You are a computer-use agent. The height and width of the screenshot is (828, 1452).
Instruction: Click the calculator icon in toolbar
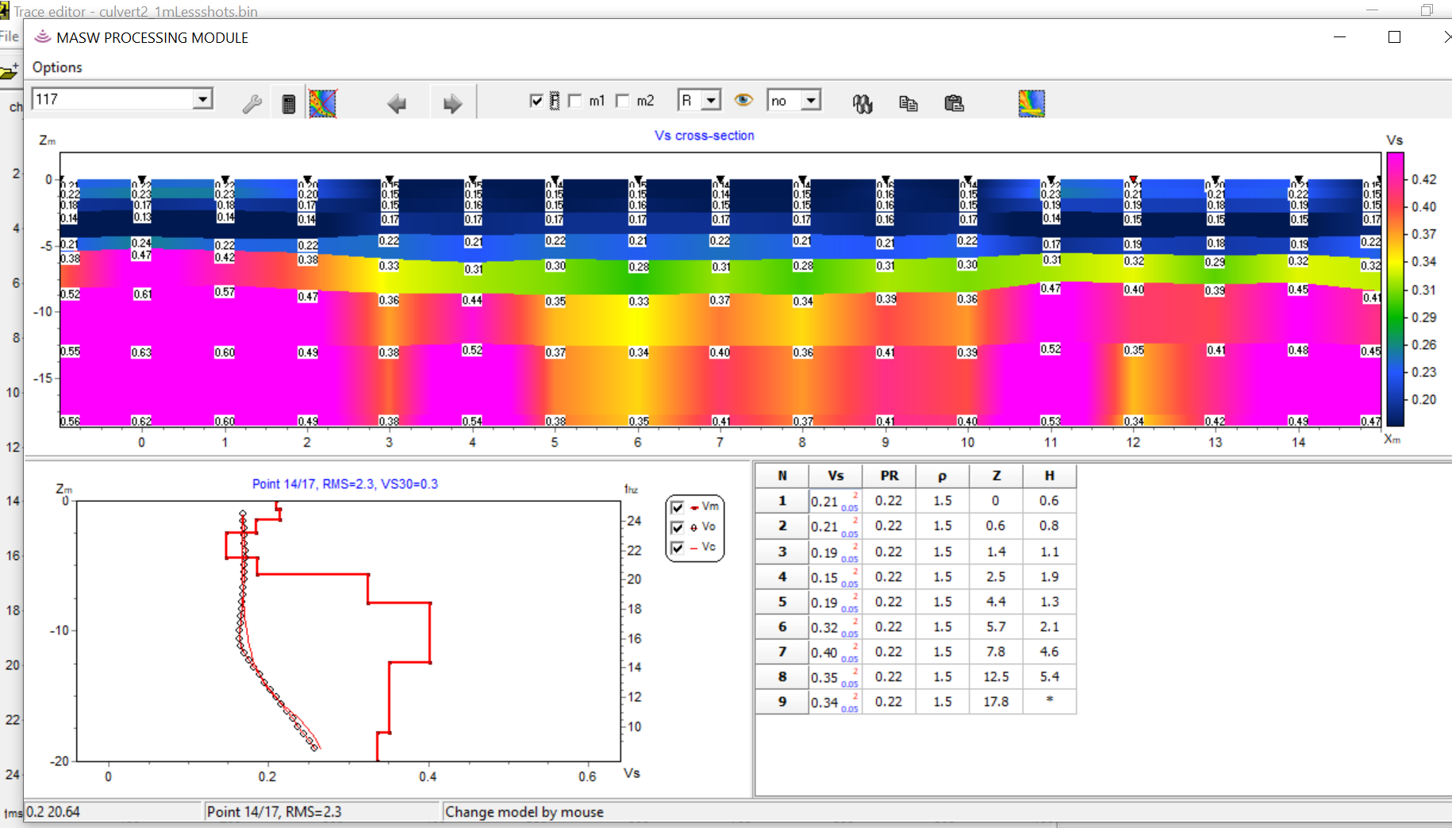click(289, 103)
